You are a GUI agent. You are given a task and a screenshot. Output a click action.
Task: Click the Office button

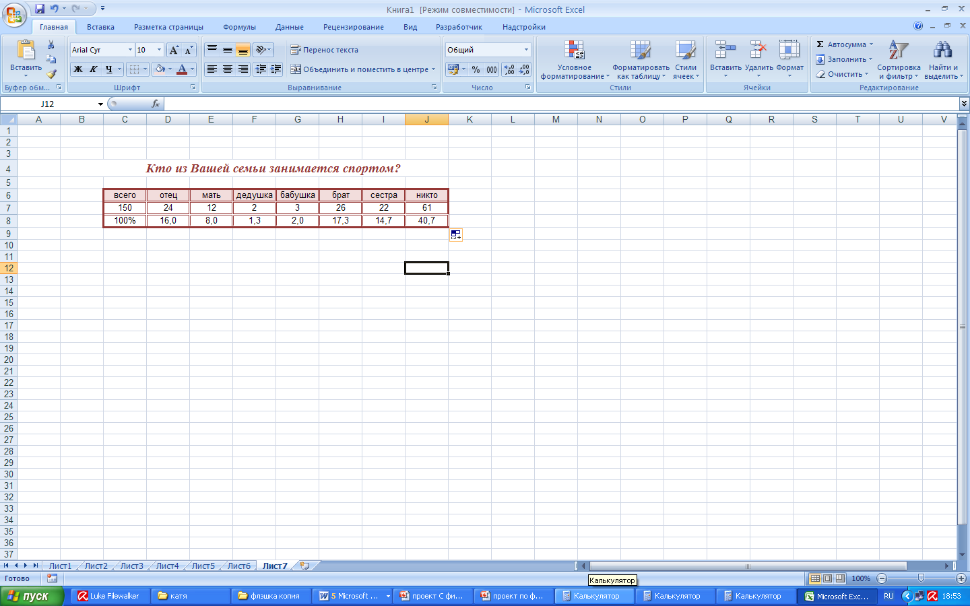14,15
